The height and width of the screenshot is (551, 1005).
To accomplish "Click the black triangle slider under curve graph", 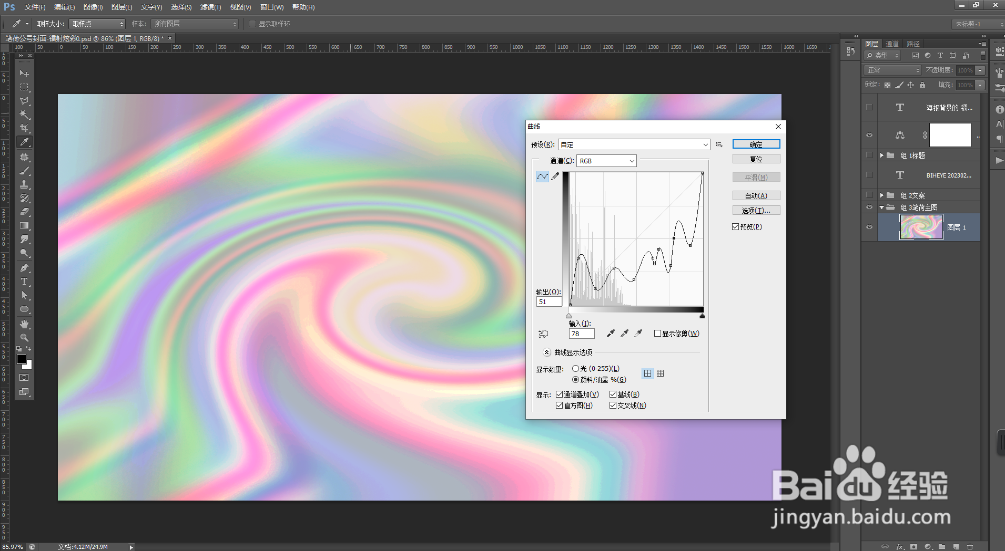I will click(702, 316).
